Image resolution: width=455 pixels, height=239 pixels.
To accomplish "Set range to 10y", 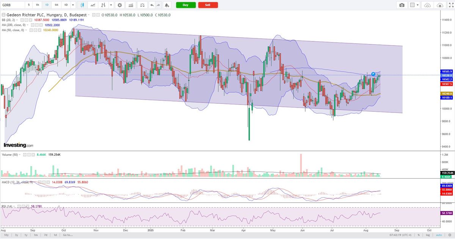I will [x=6, y=235].
